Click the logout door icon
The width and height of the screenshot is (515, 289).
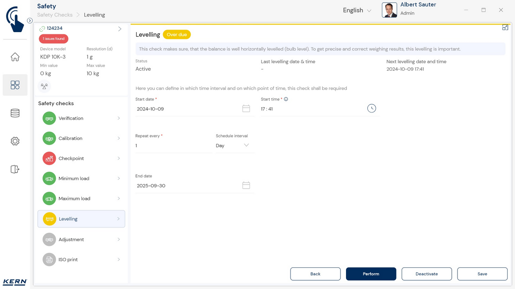(x=15, y=169)
